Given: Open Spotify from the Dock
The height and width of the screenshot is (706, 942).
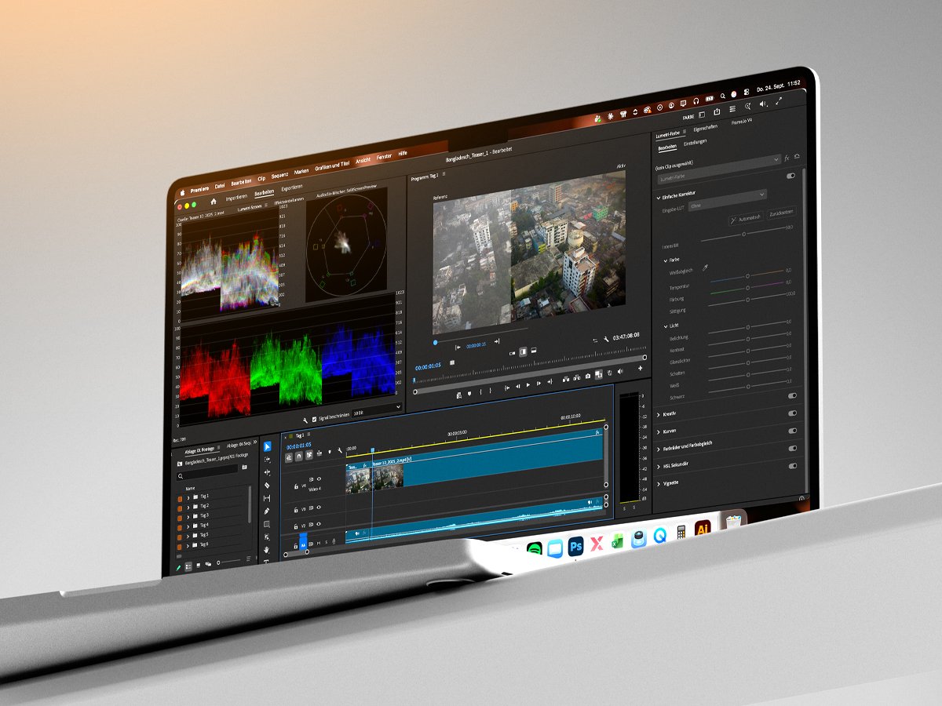Looking at the screenshot, I should coord(535,548).
